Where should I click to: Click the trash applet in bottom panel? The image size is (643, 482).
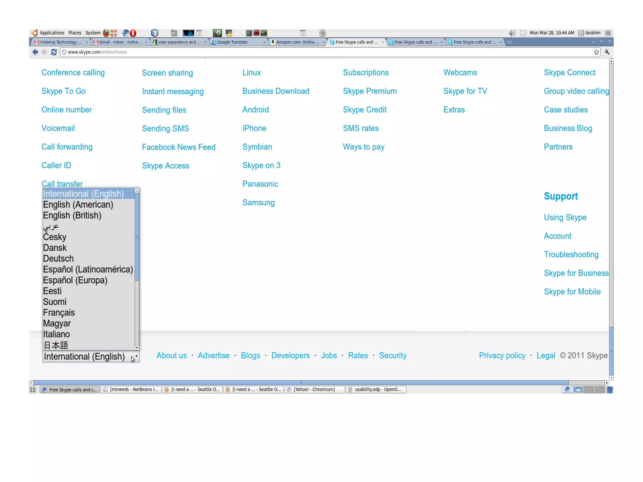point(610,390)
